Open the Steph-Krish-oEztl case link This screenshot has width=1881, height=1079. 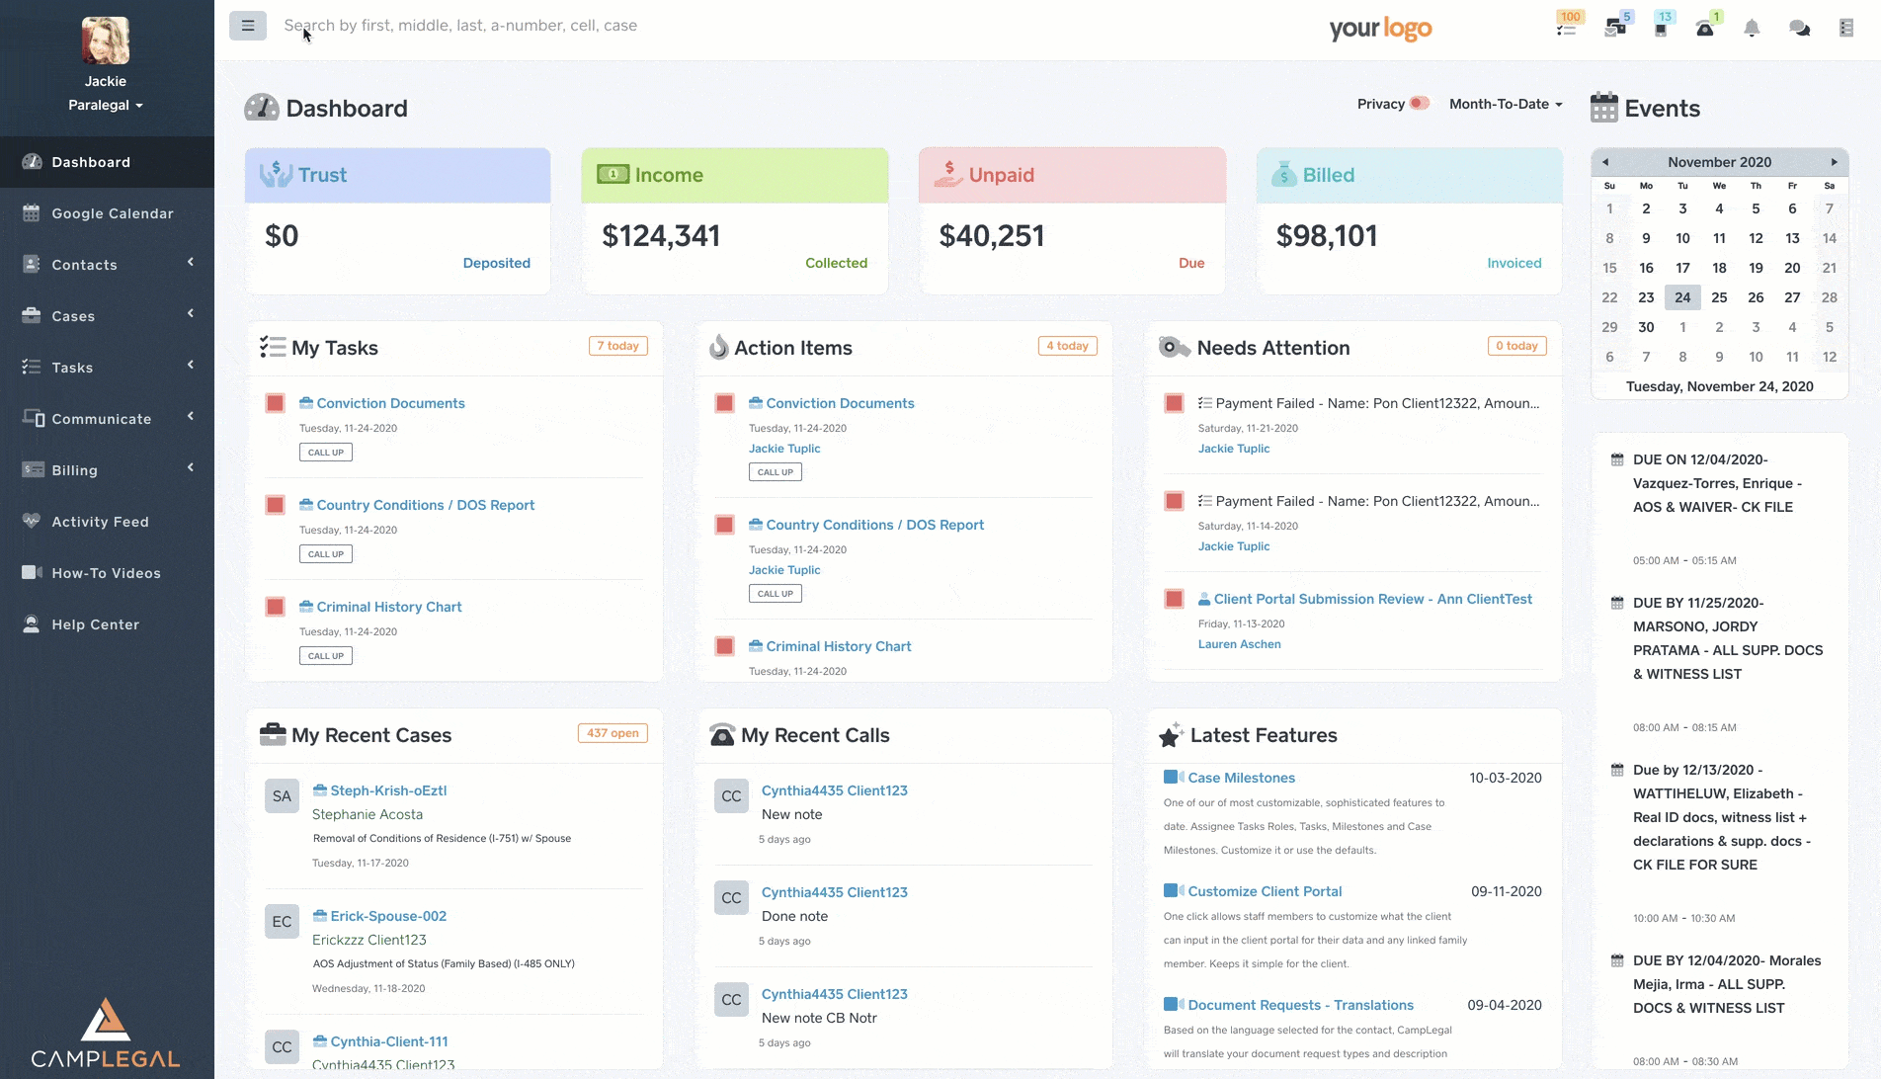(x=388, y=790)
